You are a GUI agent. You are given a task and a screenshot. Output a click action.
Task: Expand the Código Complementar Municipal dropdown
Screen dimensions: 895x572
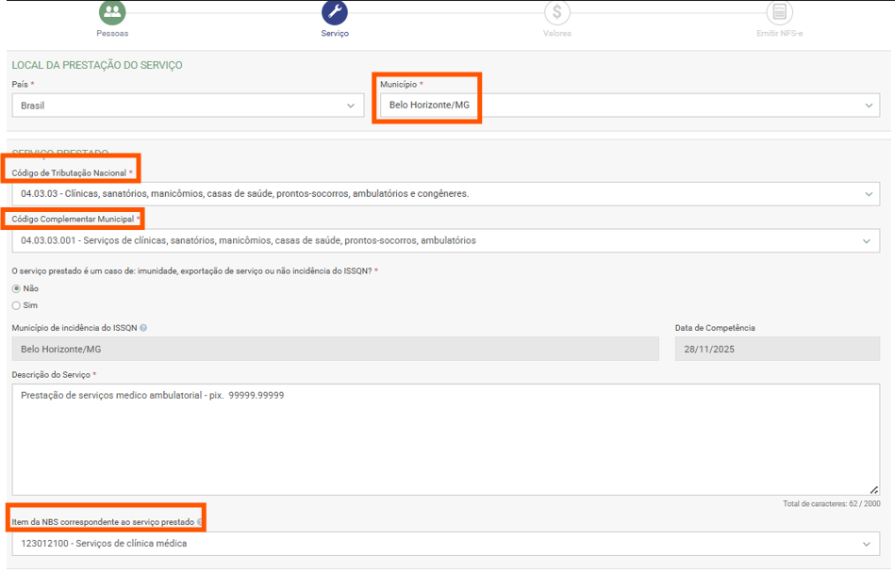pyautogui.click(x=446, y=240)
